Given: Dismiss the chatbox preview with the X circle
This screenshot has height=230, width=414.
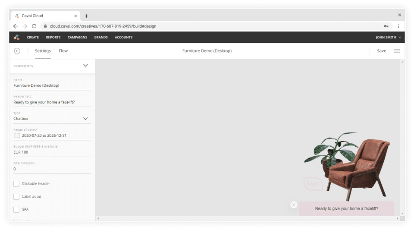Looking at the screenshot, I should (294, 205).
